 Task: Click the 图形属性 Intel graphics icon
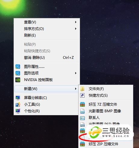click(x=18, y=67)
